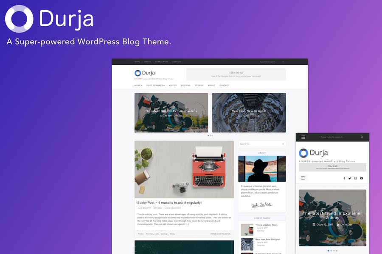382x254 pixels.
Task: Click the search magnifier in the top admin bar
Action: (283, 62)
